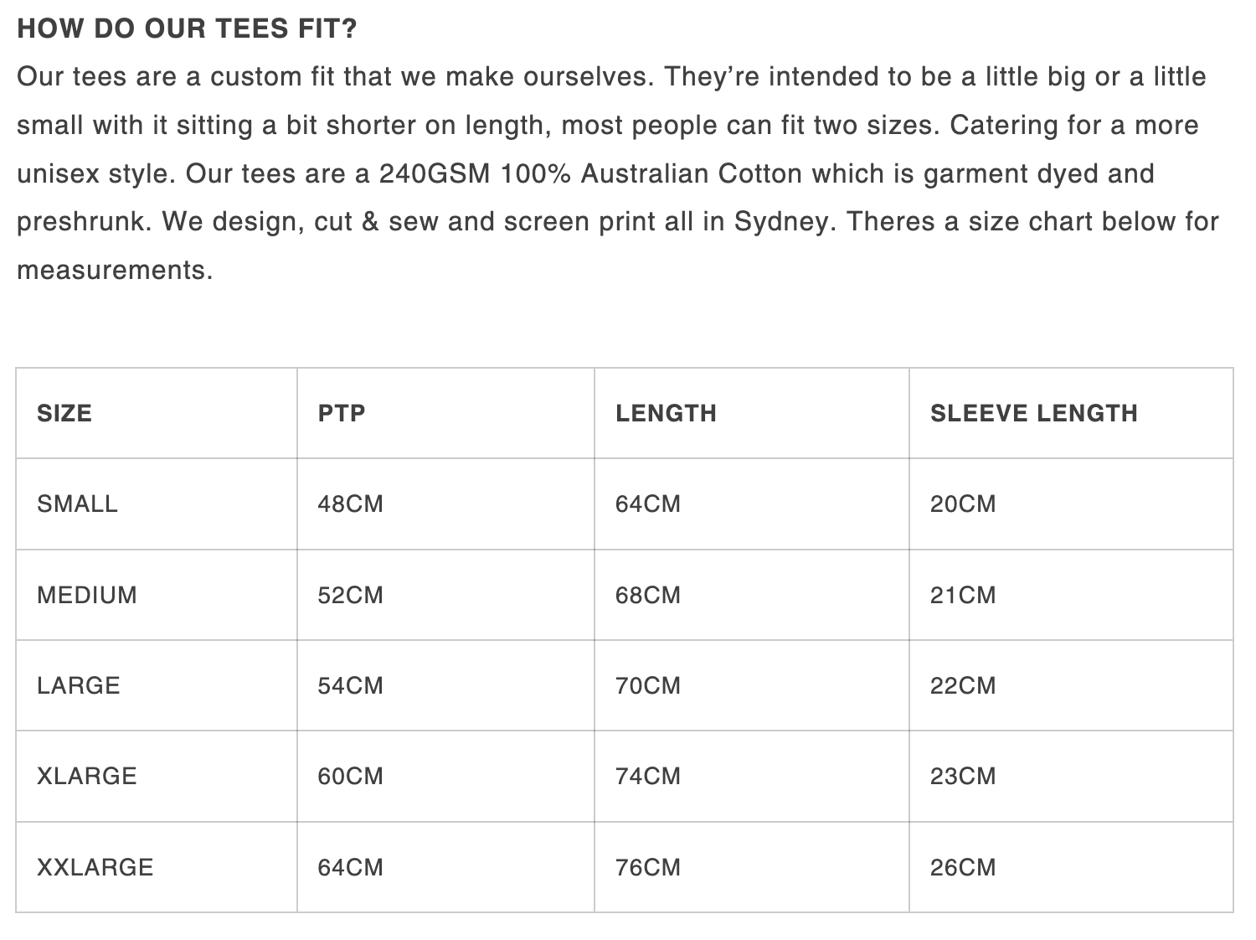
Task: Select the XXLARGE size row label
Action: 95,867
